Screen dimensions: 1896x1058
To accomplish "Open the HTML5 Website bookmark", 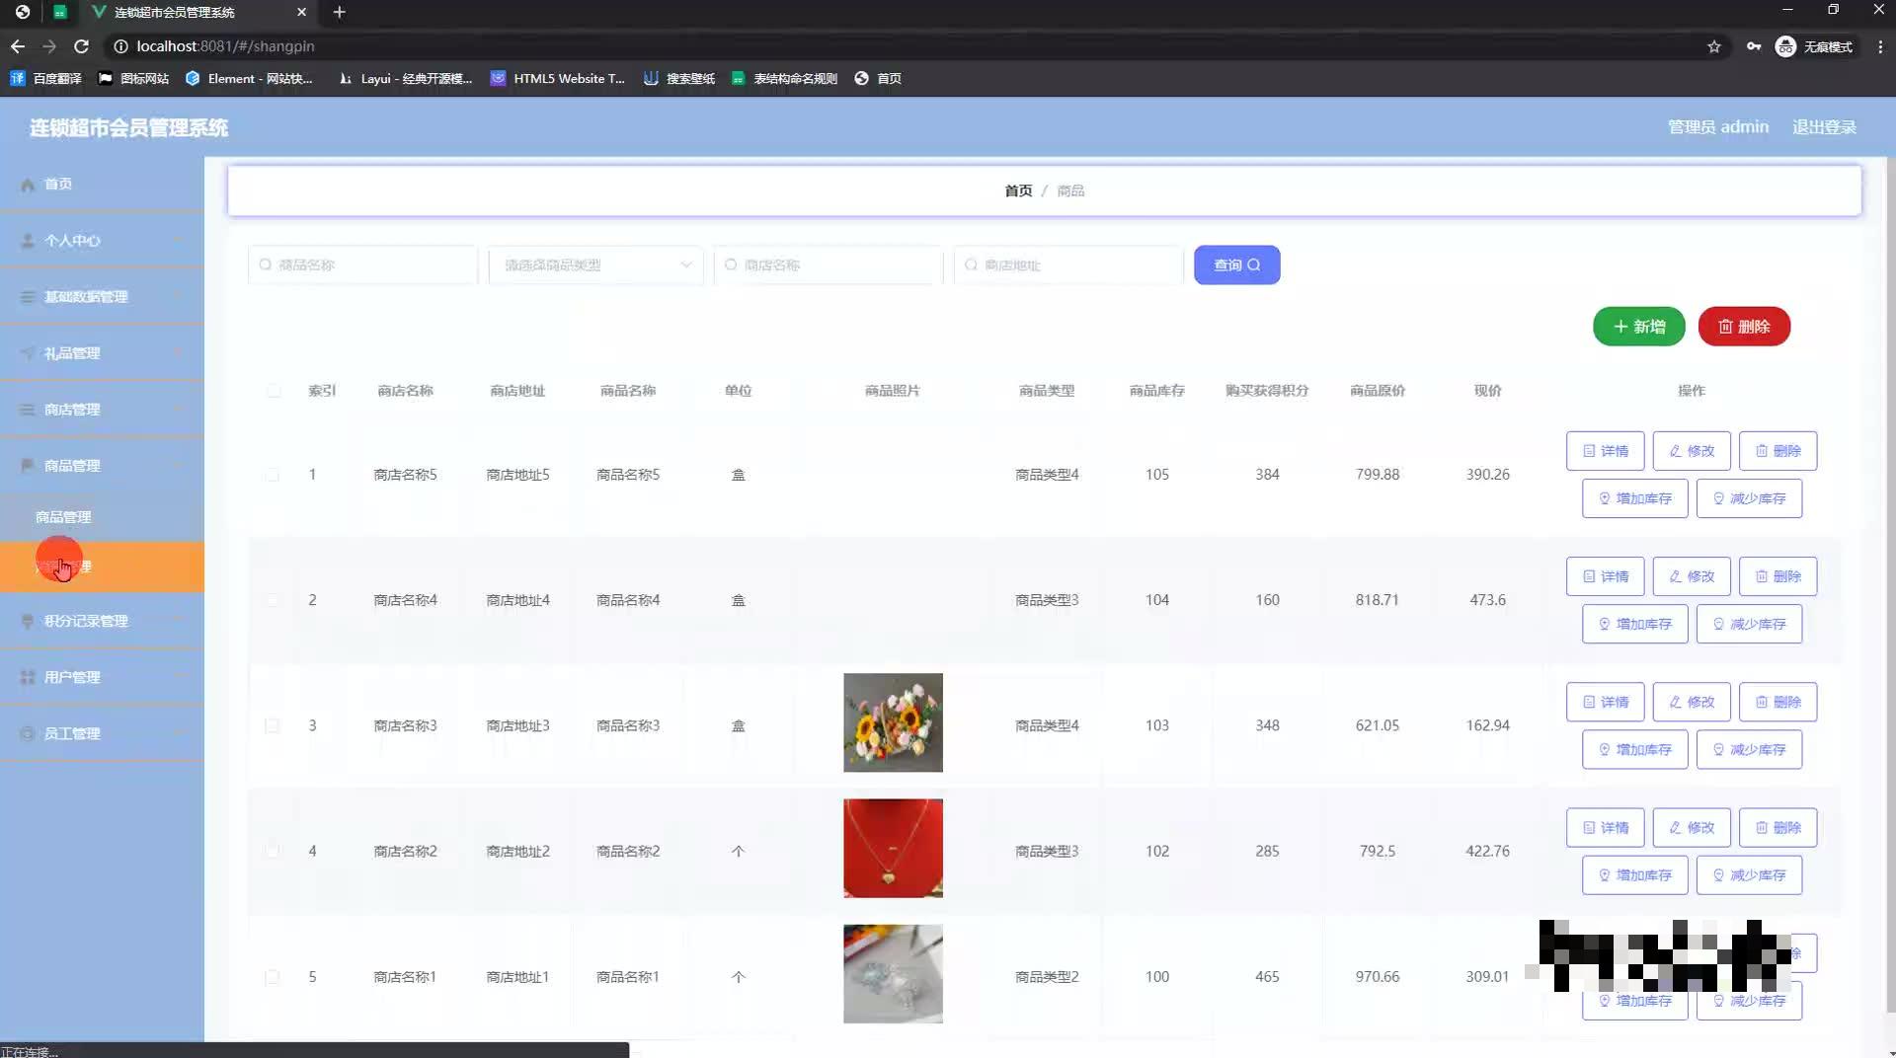I will tap(558, 78).
